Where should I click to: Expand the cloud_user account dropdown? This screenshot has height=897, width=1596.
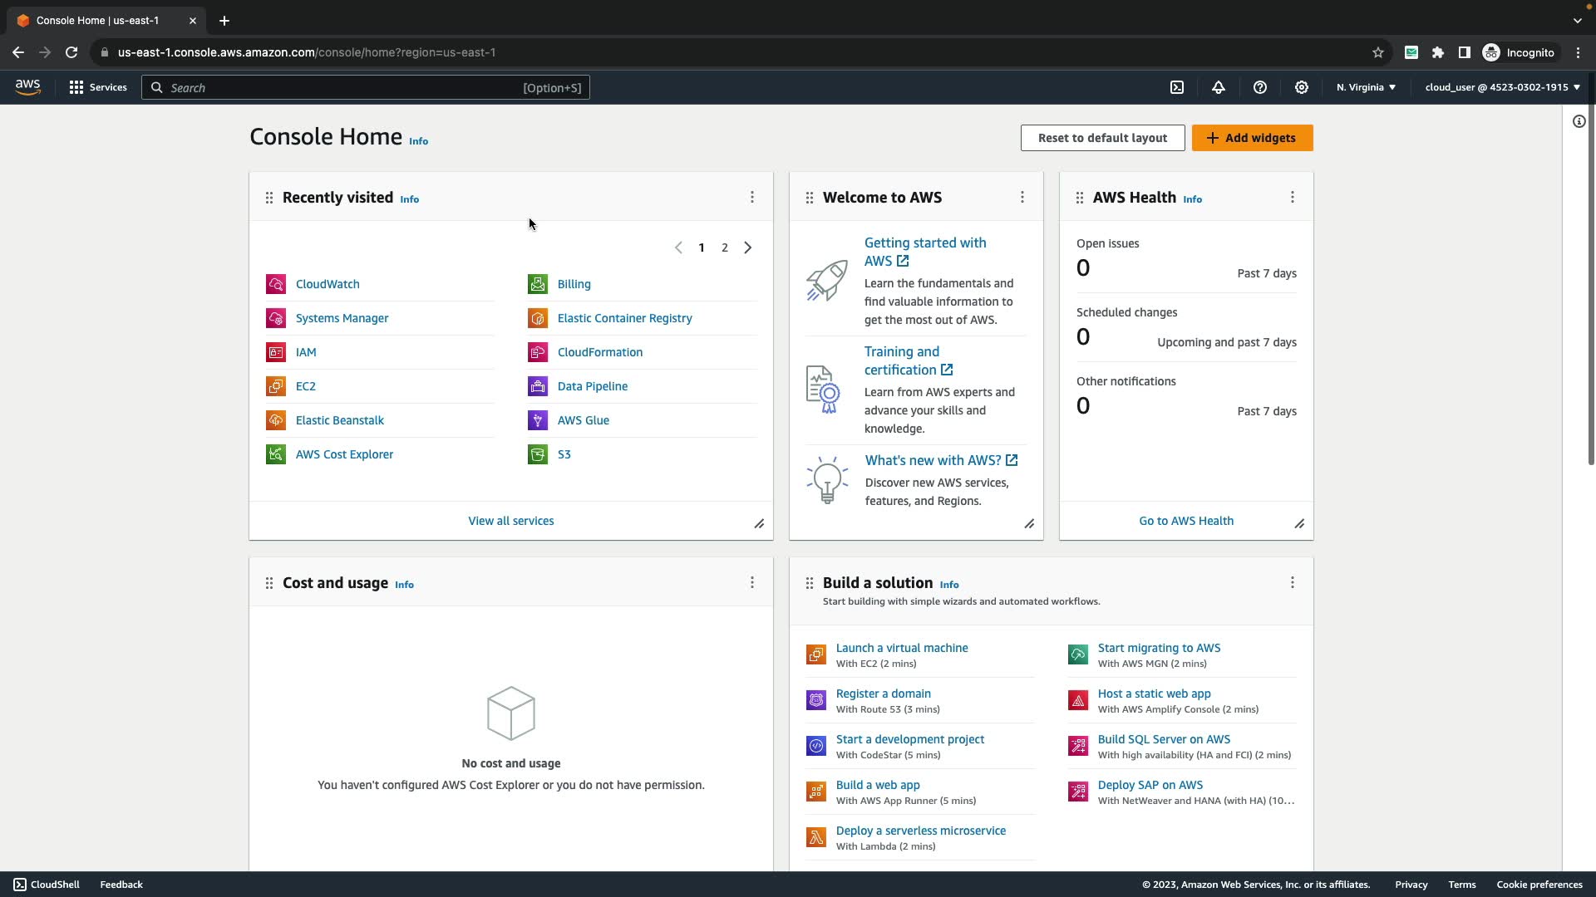tap(1501, 87)
